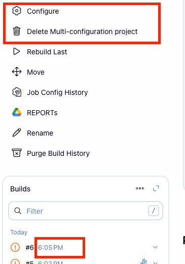Viewport: 185px width, 264px height.
Task: Click the Configure gear icon
Action: click(17, 11)
